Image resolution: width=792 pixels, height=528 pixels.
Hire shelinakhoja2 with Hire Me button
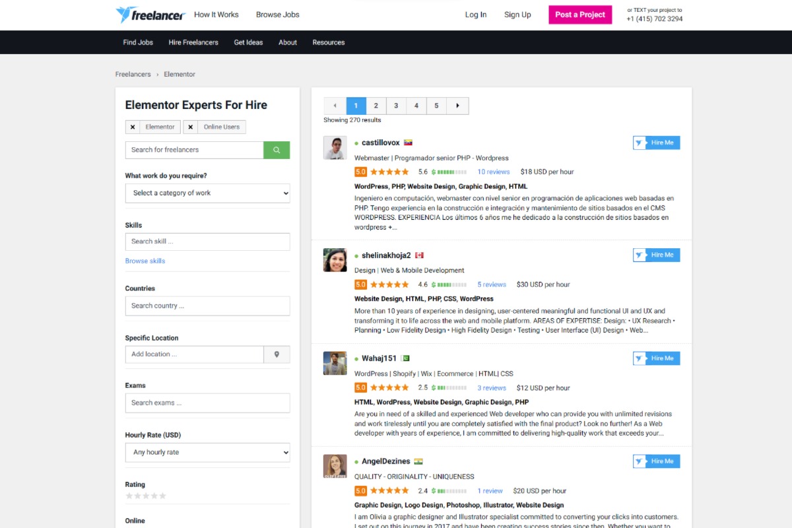pyautogui.click(x=656, y=255)
